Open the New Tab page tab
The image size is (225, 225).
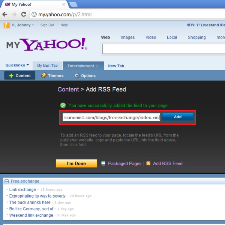tap(116, 66)
